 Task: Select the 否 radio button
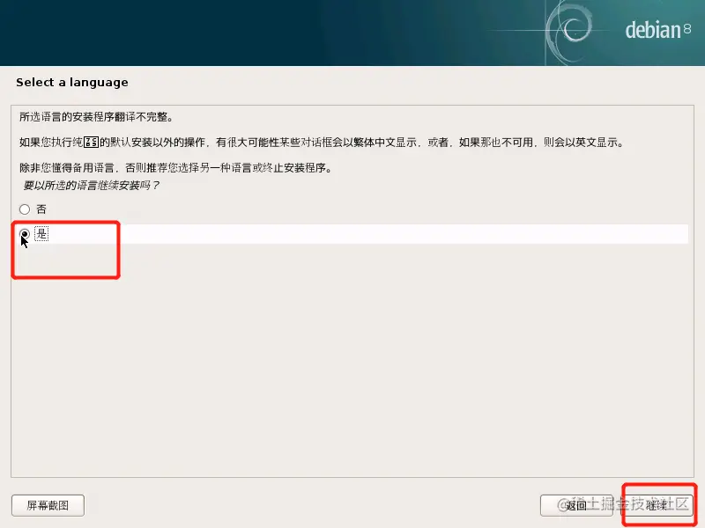[25, 209]
